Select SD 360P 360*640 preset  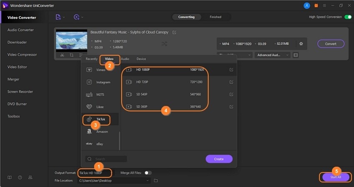pos(179,106)
